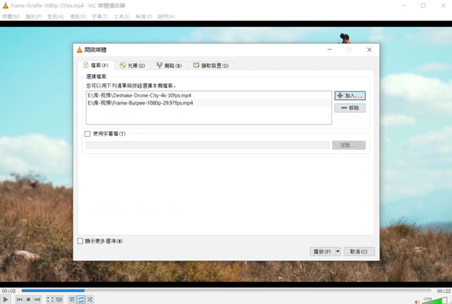Open the 媒體(M) menu

pyautogui.click(x=11, y=17)
